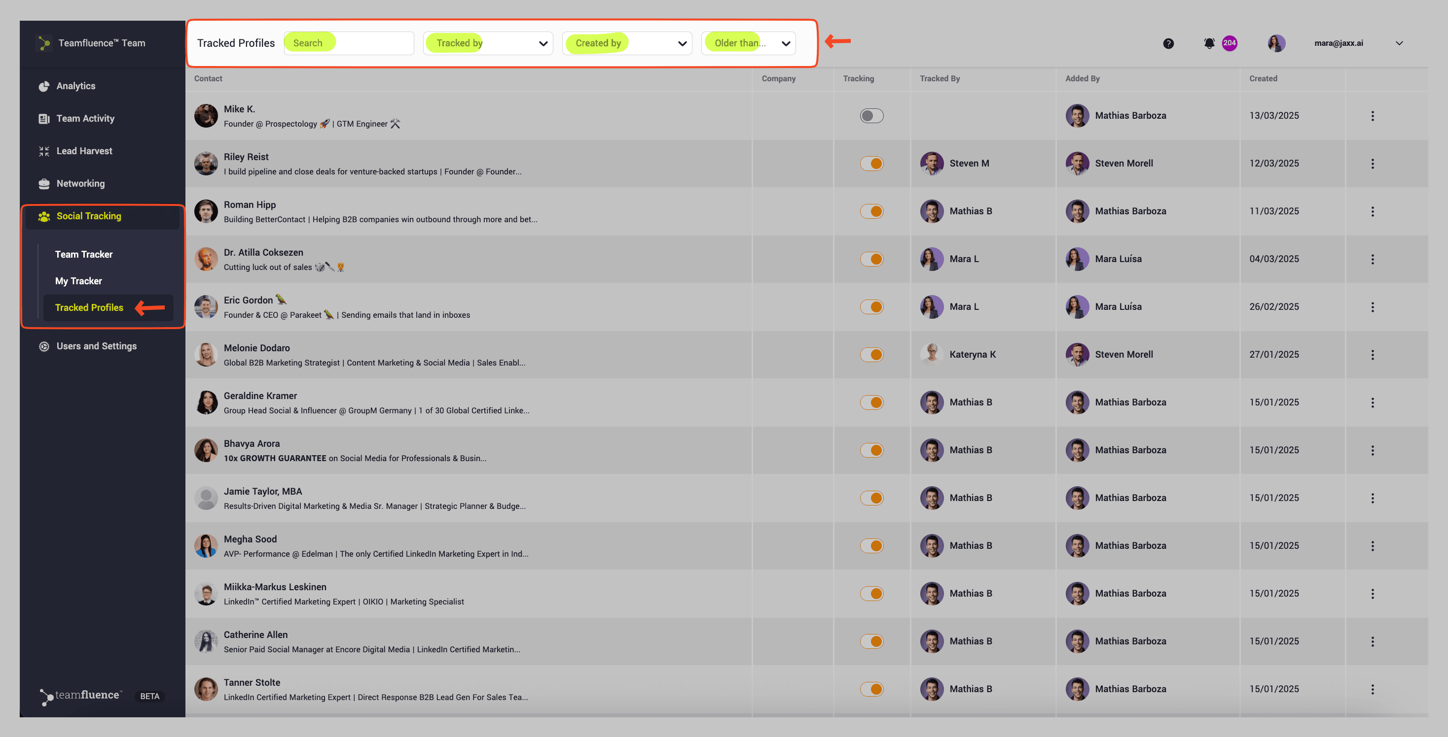Click the Lead Harvest icon
The image size is (1448, 737).
[x=44, y=151]
